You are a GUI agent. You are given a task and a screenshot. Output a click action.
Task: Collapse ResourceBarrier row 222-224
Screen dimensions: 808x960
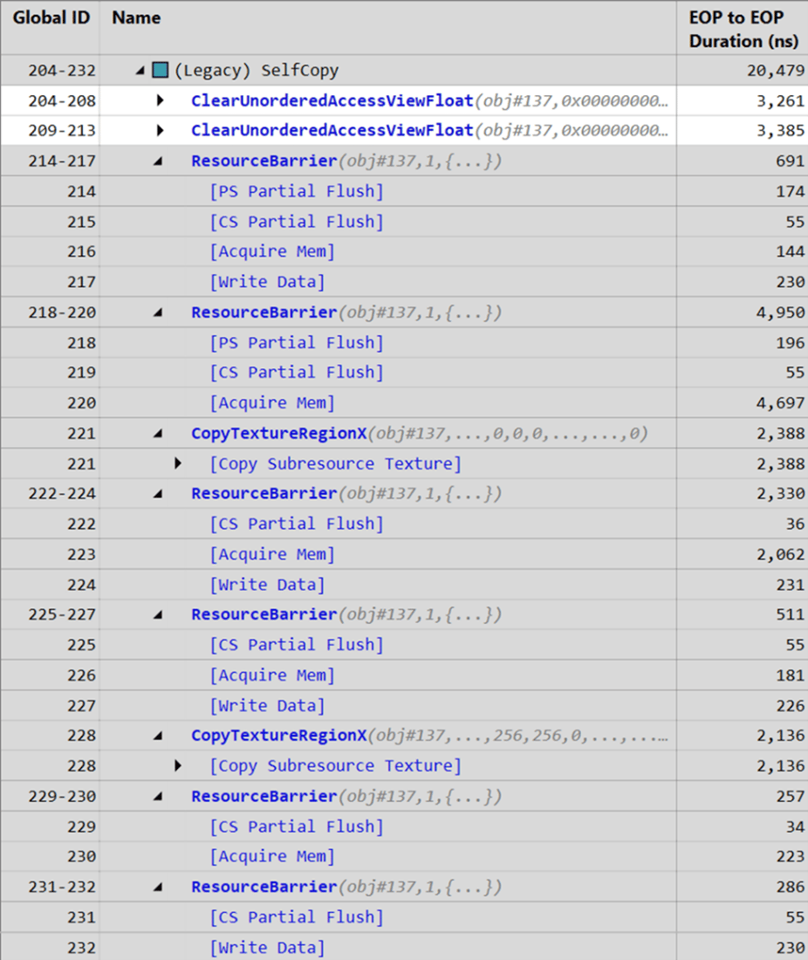(x=158, y=493)
